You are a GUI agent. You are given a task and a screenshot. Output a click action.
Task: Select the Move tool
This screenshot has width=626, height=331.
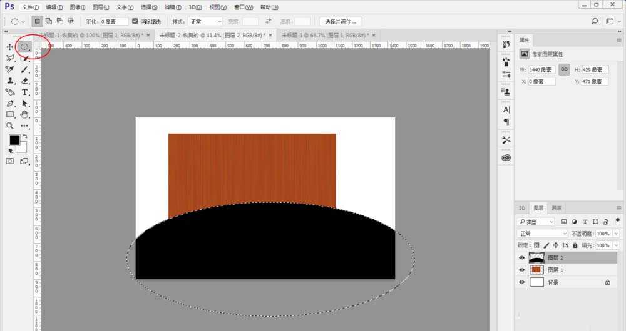click(x=10, y=47)
